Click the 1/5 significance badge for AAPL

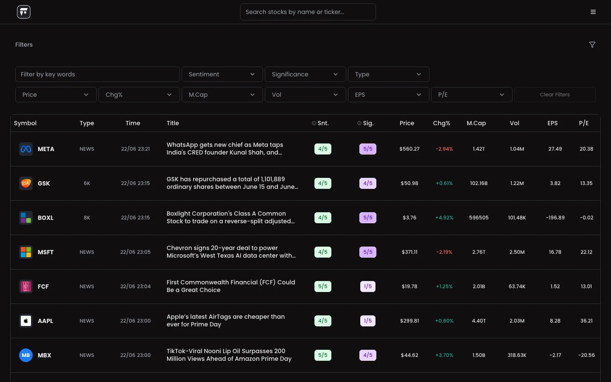368,321
